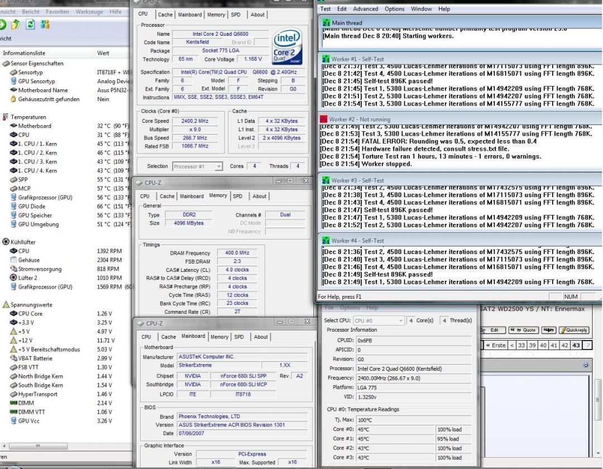Click the two-people users icon in Everest toolbar

coord(45,25)
